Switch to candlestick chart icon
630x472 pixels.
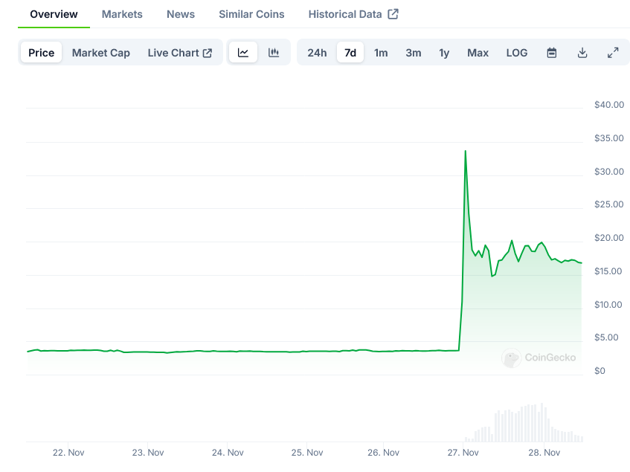tap(274, 53)
